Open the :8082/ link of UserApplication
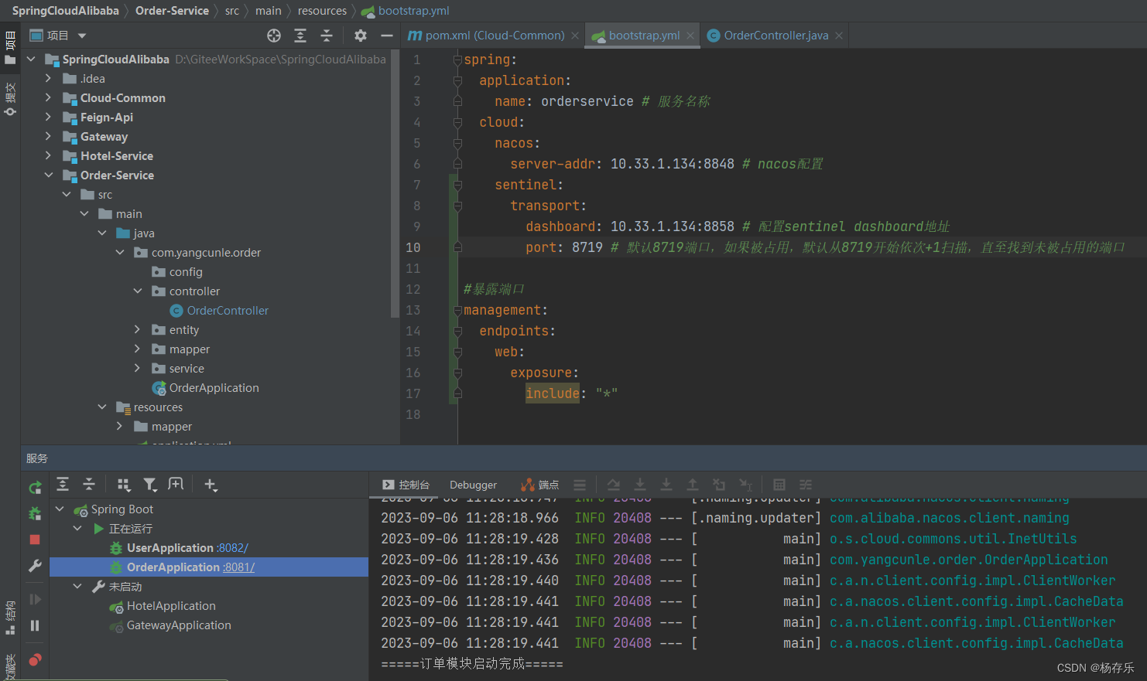 coord(233,547)
